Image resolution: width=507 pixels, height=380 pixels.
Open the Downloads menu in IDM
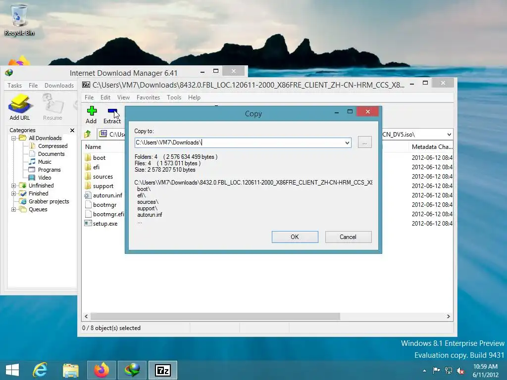[x=59, y=85]
